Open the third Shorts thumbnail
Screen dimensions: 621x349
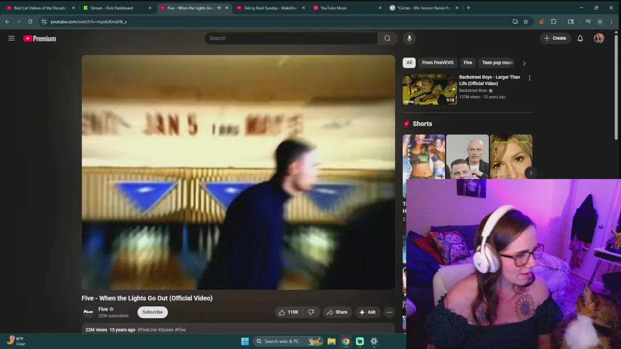tap(511, 157)
